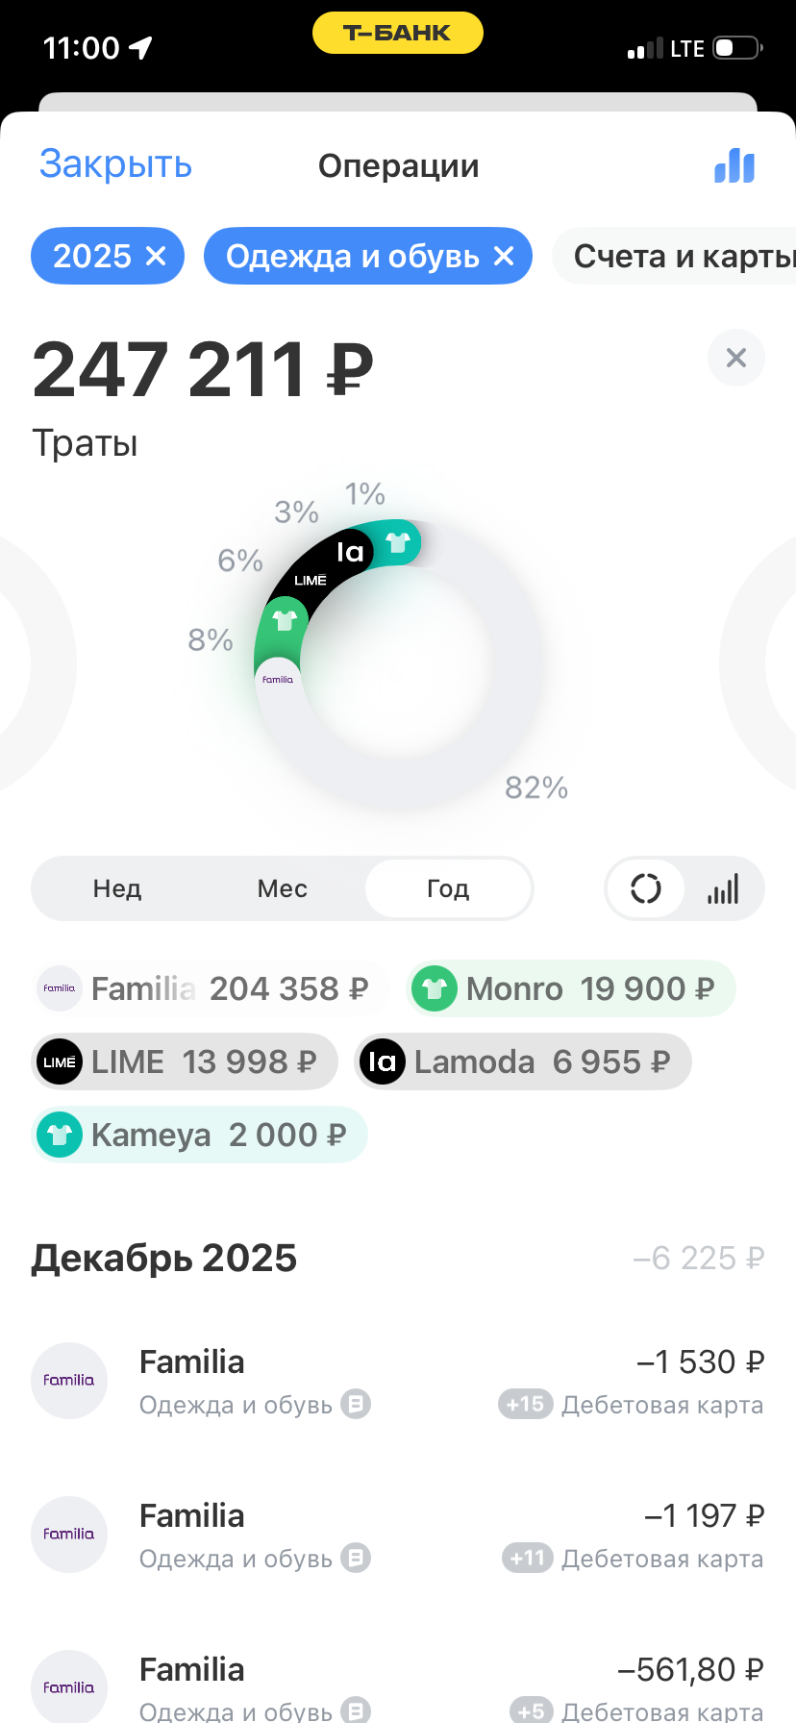Screen dimensions: 796x1723
Task: Remove the Одежда и обувь filter
Action: click(504, 256)
